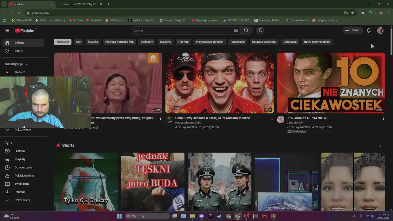Open options for 99% GRACZY video

(x=383, y=118)
